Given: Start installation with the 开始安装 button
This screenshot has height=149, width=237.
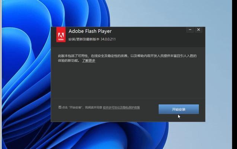Looking at the screenshot, I should point(179,109).
